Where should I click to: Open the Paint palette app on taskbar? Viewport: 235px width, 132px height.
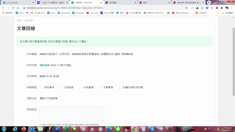(x=84, y=129)
